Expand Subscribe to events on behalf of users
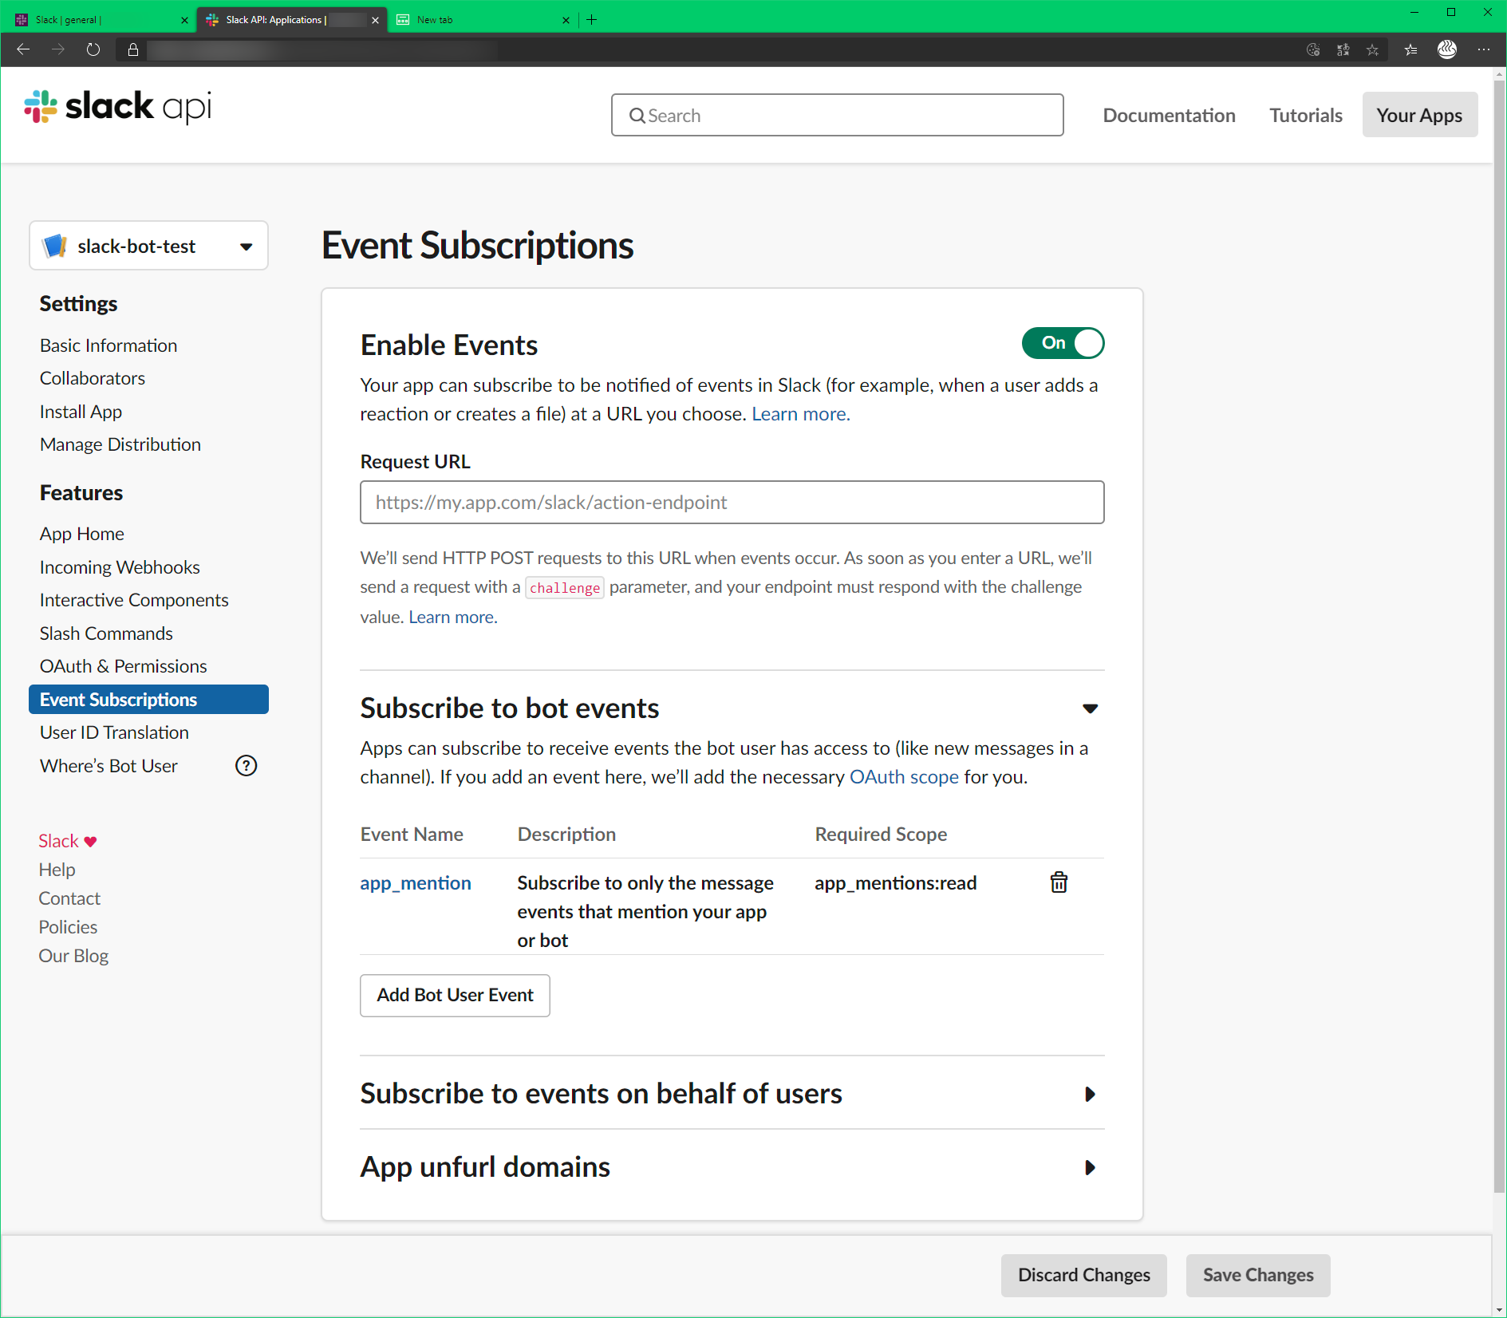Screen dimensions: 1507x1318 [1090, 1094]
